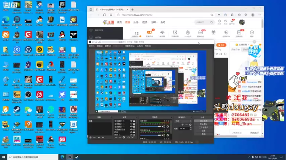Open the OBS View menu
The image size is (286, 160).
tap(108, 46)
